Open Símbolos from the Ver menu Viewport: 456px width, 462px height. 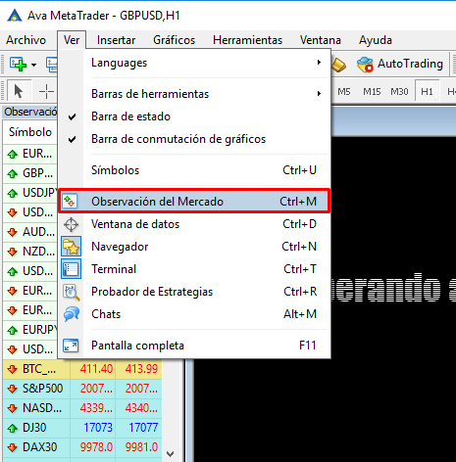(194, 170)
